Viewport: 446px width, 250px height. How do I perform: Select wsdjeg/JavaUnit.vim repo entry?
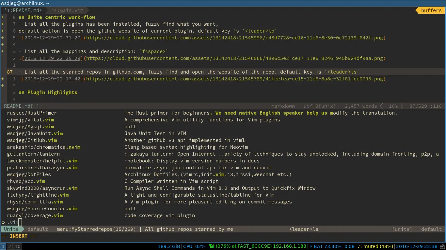tap(35, 133)
